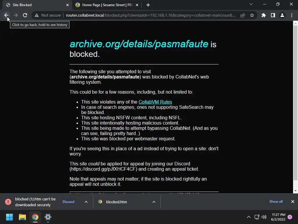Open the Windows Start menu
This screenshot has height=224, width=298.
click(x=9, y=217)
